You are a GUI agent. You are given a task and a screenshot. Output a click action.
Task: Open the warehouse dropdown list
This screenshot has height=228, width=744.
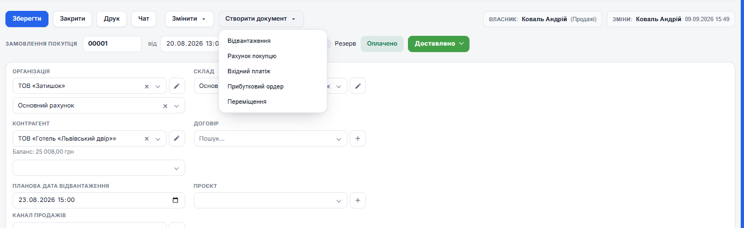pos(339,86)
